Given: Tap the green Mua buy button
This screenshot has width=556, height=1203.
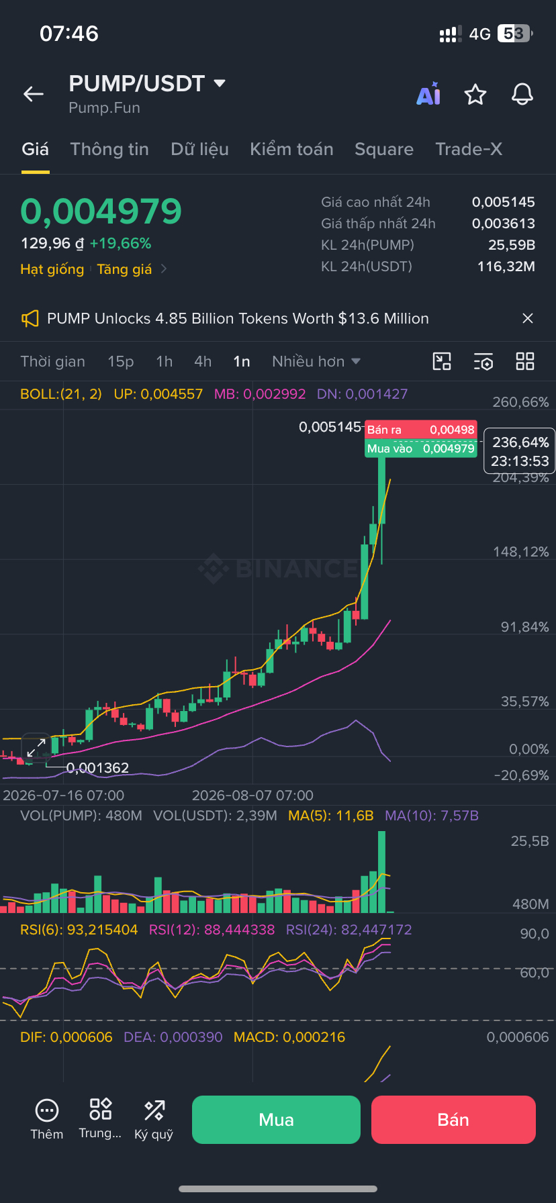Looking at the screenshot, I should (276, 1119).
